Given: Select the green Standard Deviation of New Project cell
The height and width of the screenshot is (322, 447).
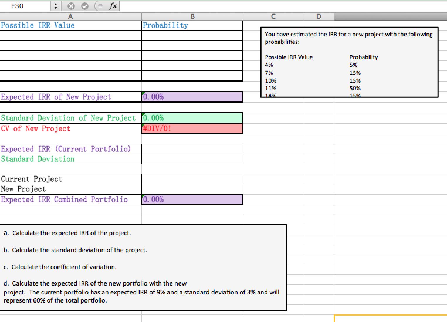Looking at the screenshot, I should pos(192,118).
